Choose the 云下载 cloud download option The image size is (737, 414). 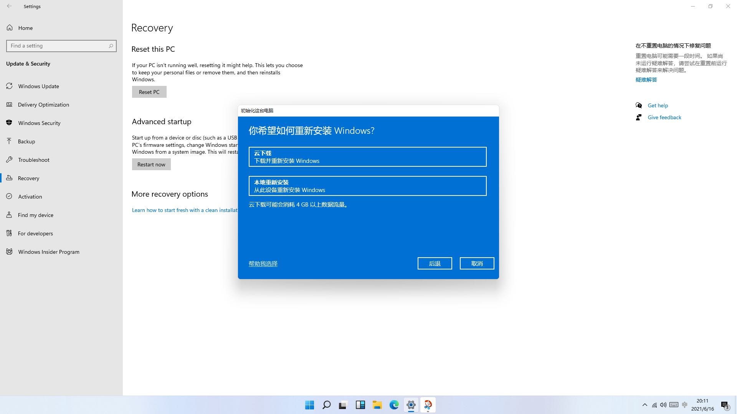367,157
